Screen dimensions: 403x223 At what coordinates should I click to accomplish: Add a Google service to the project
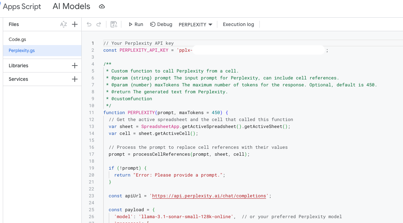coord(74,79)
